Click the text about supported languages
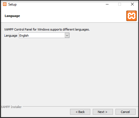This screenshot has width=139, height=118. click(47, 29)
